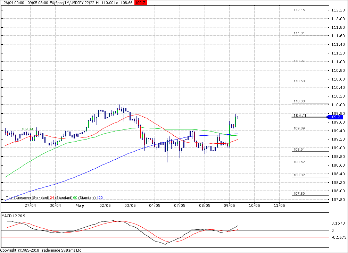Click the 110.97 price level label

pos(299,61)
